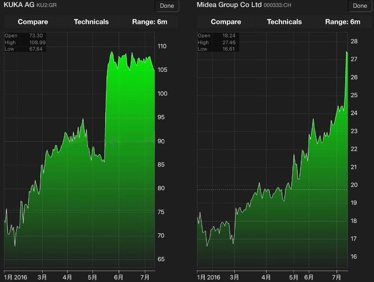The image size is (374, 282).
Task: Tap the 7月 label on Midea's time axis
Action: point(336,277)
